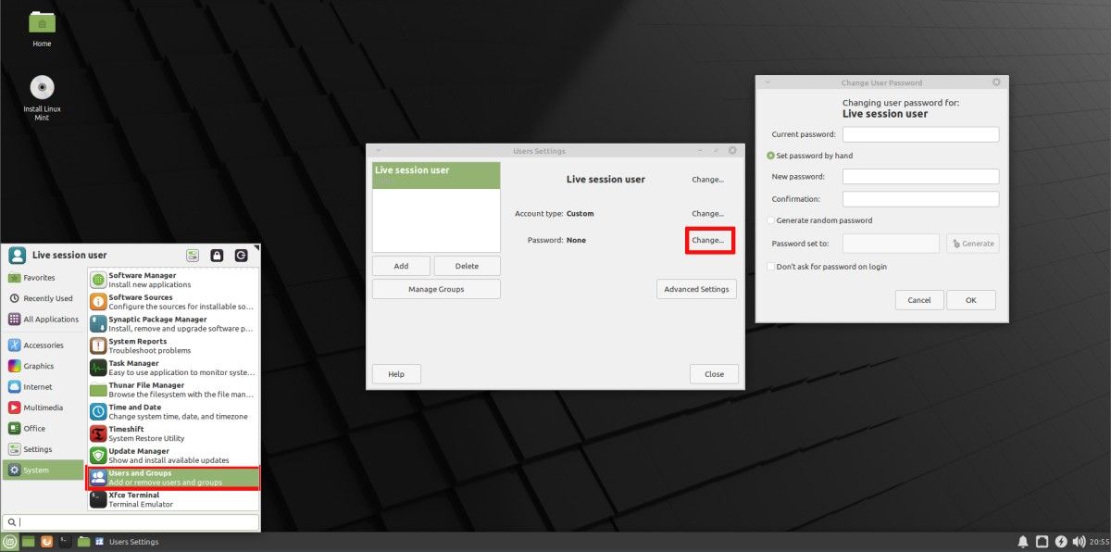Open Firefox from the taskbar
The height and width of the screenshot is (552, 1111).
click(46, 542)
